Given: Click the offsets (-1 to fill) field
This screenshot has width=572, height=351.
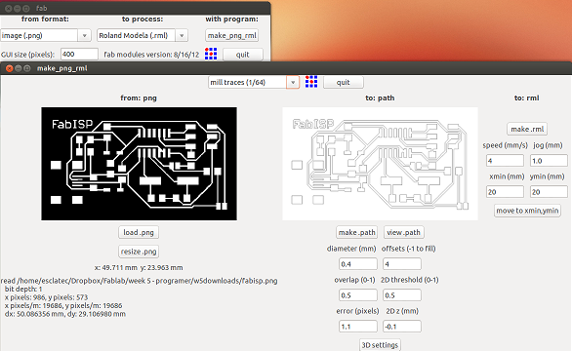Looking at the screenshot, I should 402,264.
